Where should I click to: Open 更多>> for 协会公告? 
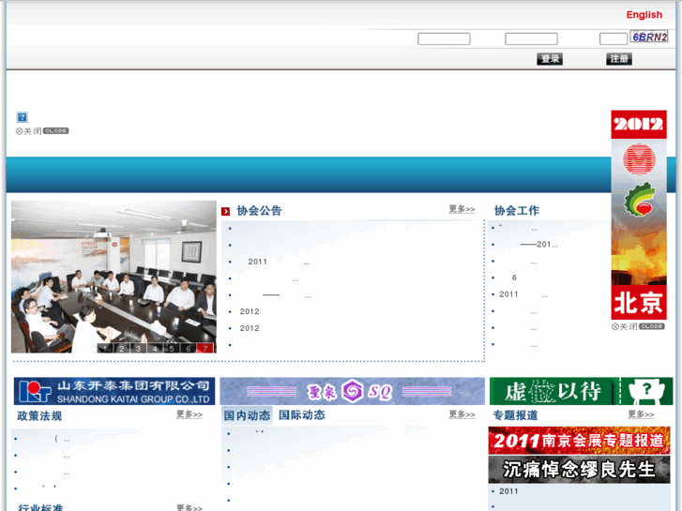[x=462, y=209]
